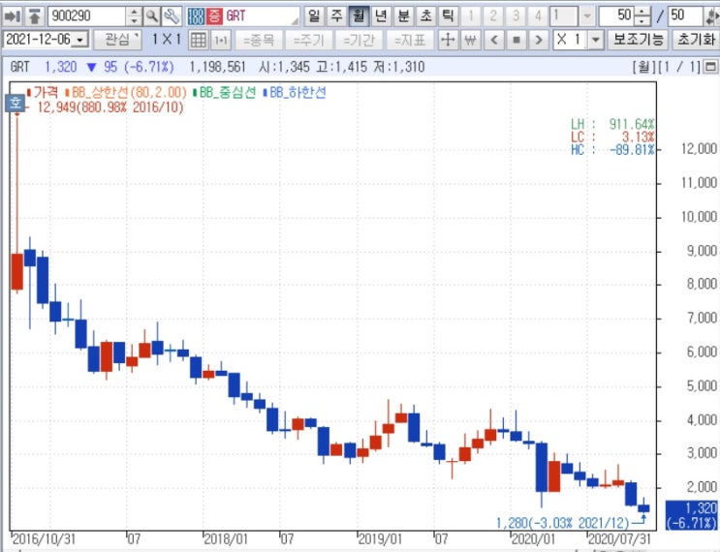
Task: Click the BB_중심선 legend label
Action: coord(228,93)
